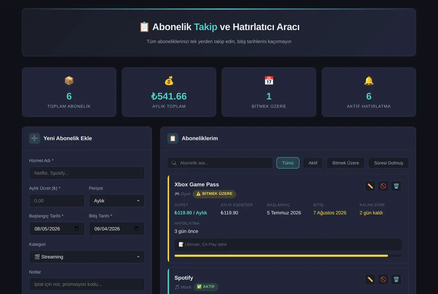The height and width of the screenshot is (294, 438).
Task: Cancel Spotify with the prohibited icon
Action: [x=383, y=279]
